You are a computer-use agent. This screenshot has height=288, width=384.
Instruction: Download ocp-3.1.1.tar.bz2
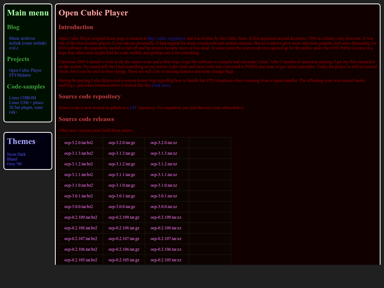click(79, 175)
